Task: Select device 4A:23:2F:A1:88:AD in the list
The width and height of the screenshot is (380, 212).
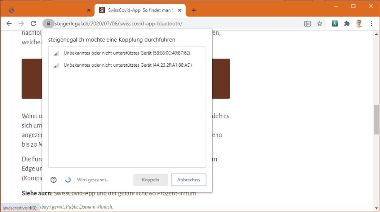Action: [127, 65]
